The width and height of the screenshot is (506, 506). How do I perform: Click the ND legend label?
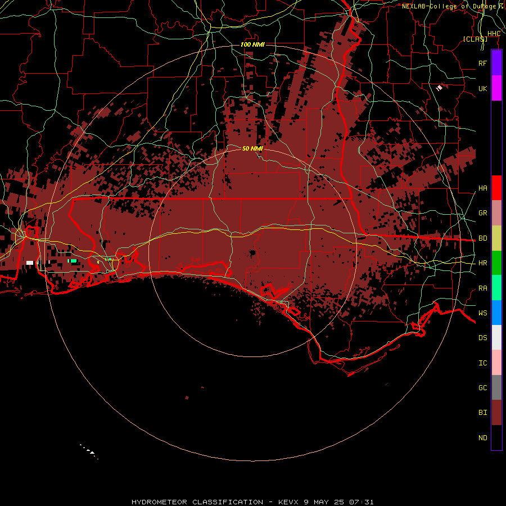pyautogui.click(x=483, y=437)
